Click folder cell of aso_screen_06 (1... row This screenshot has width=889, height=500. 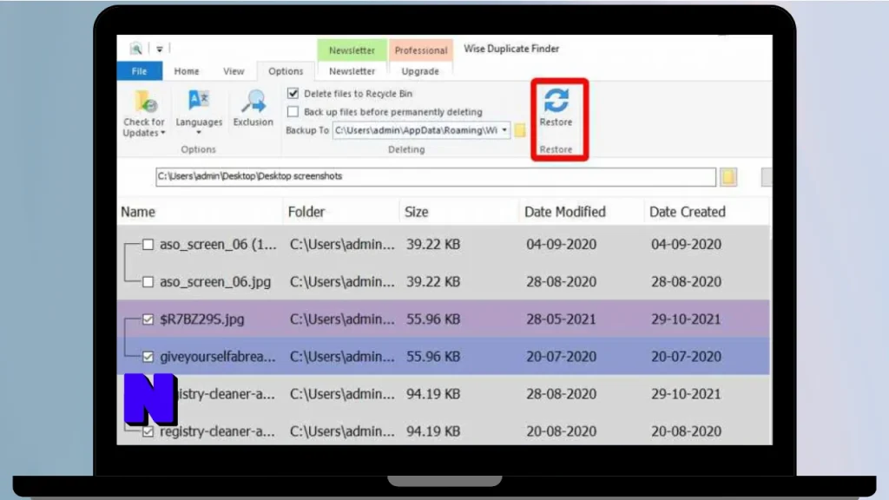(342, 244)
